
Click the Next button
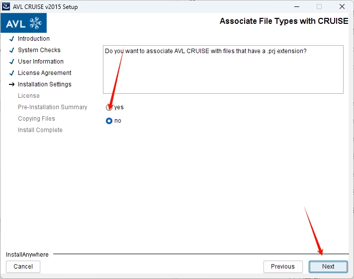pyautogui.click(x=328, y=267)
